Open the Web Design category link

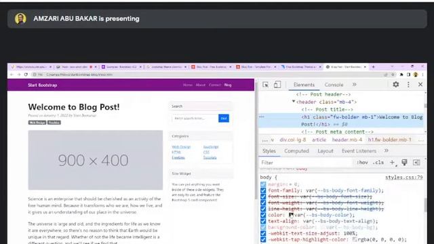point(181,147)
